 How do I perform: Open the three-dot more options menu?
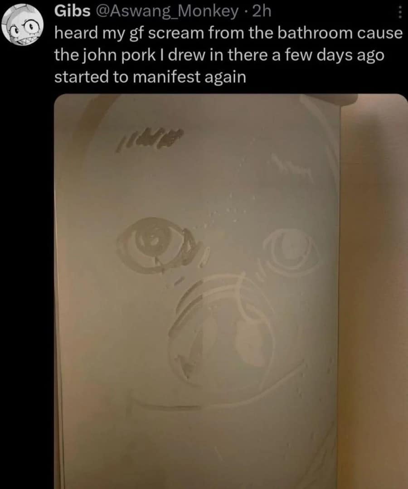click(x=400, y=12)
